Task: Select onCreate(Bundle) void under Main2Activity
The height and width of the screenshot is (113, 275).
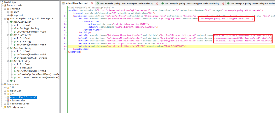Action: (31, 32)
